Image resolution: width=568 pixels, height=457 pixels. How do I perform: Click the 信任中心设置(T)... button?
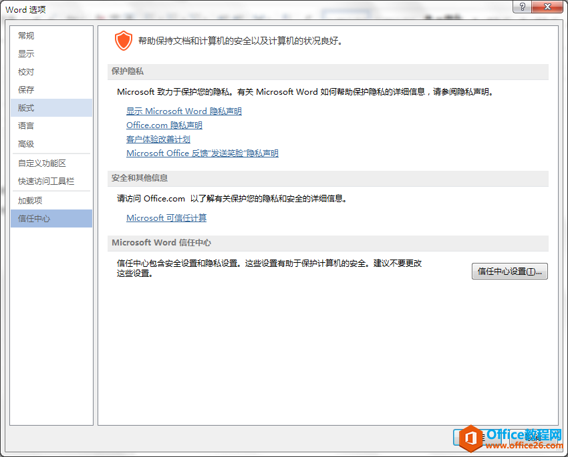click(x=509, y=271)
